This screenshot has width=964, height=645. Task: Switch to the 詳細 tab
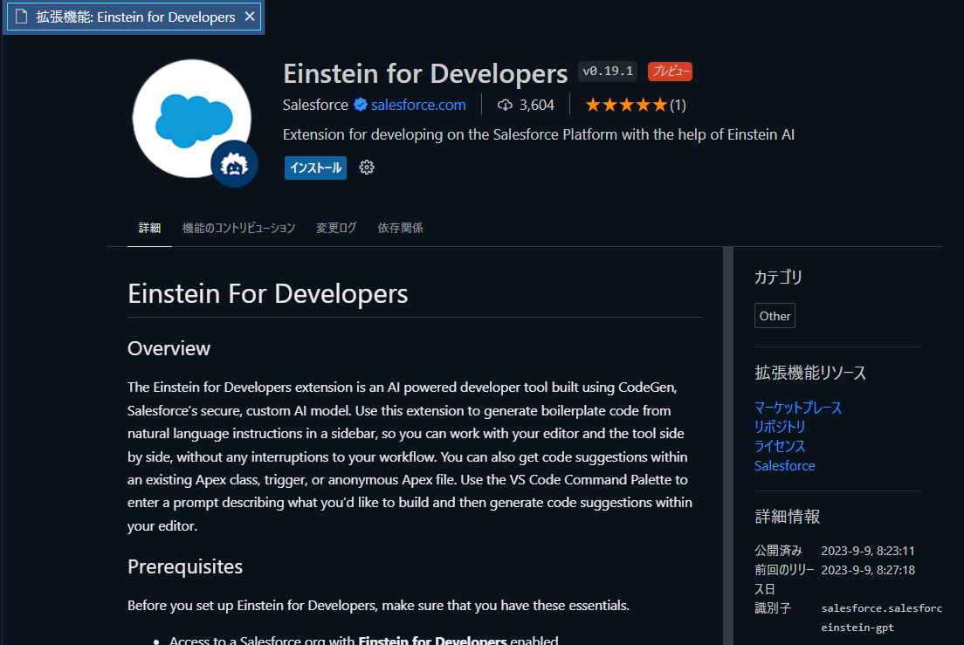[x=149, y=228]
